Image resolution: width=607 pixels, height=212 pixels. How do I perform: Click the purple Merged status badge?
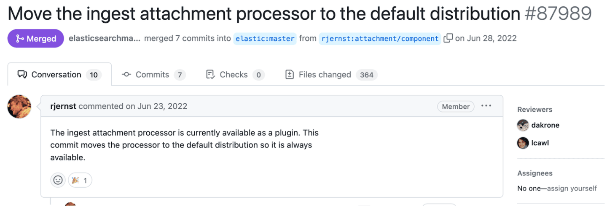[x=36, y=39]
